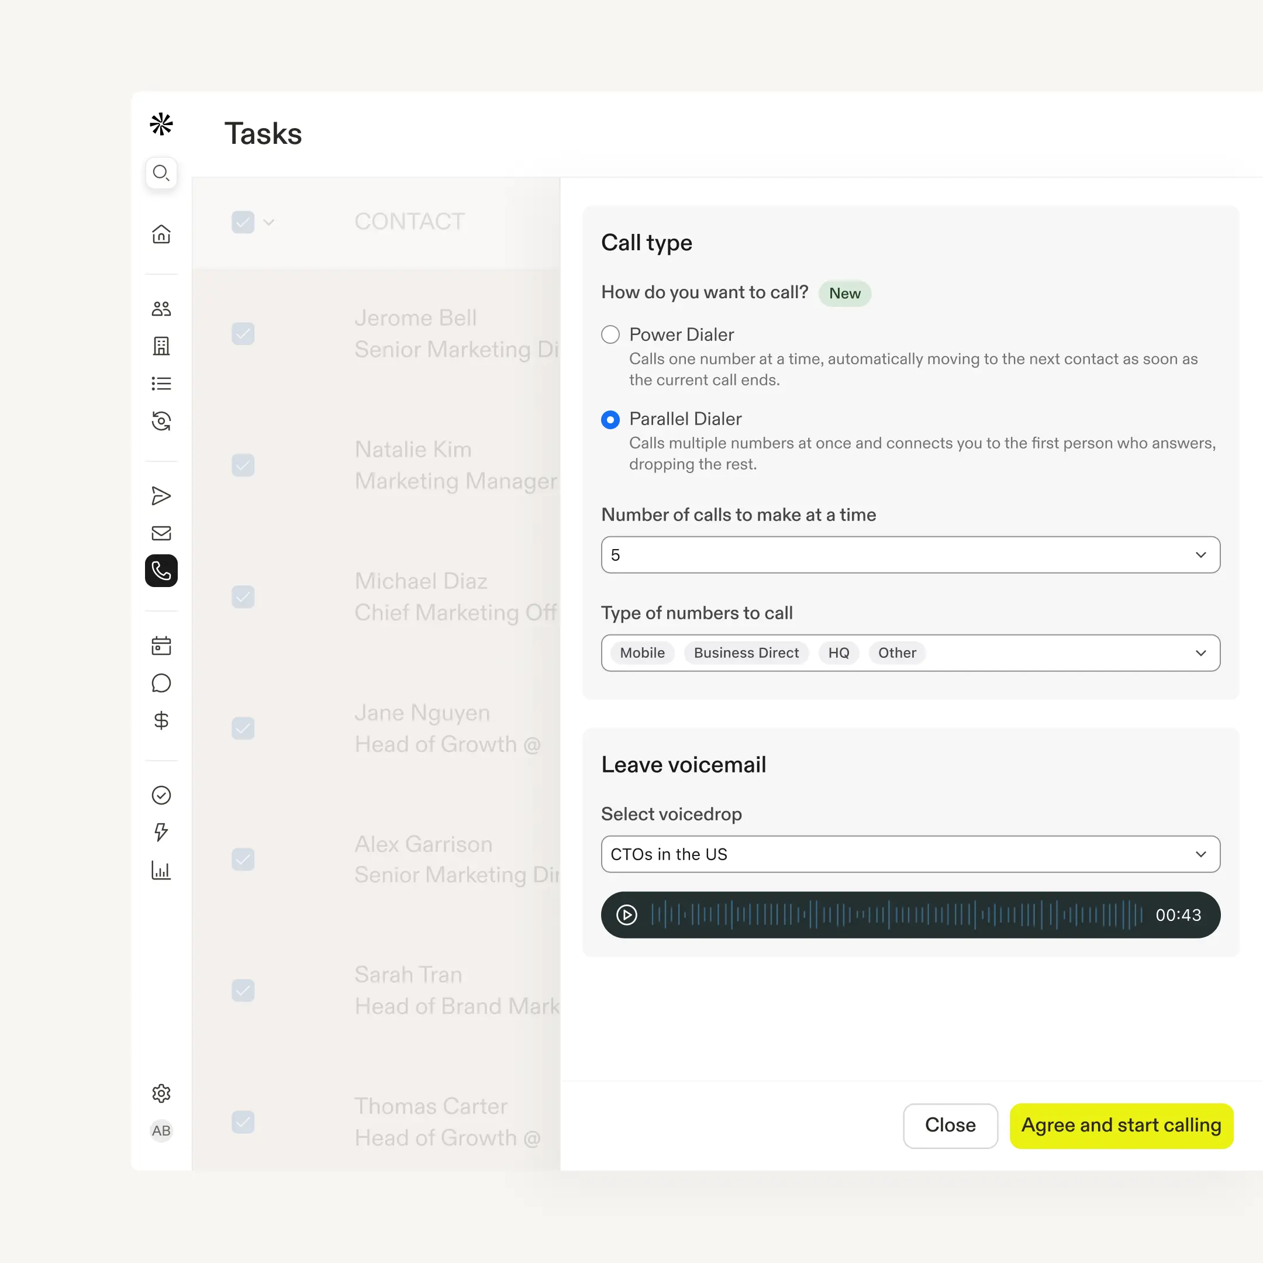Open the Select voicedrop dropdown
This screenshot has height=1263, width=1263.
pyautogui.click(x=1200, y=854)
